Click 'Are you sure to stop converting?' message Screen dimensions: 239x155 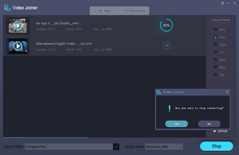coord(199,108)
